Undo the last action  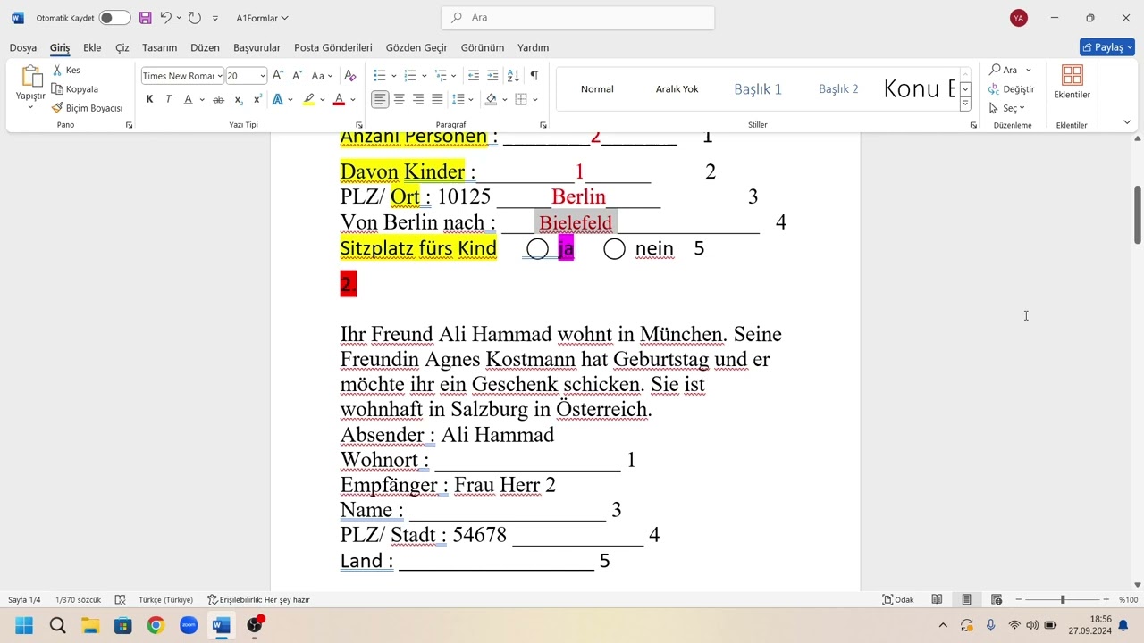click(166, 18)
